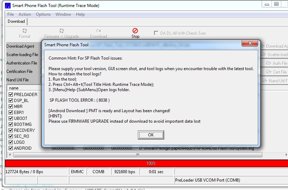The image size is (288, 190).
Task: Uncheck the PRELOADER partition checkbox
Action: (x=11, y=95)
